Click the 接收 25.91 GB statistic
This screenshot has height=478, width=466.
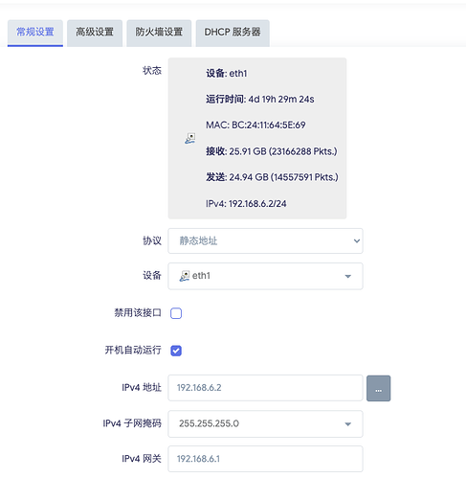point(272,151)
